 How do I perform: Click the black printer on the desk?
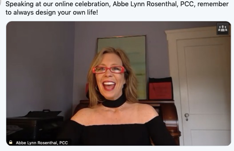[43, 114]
